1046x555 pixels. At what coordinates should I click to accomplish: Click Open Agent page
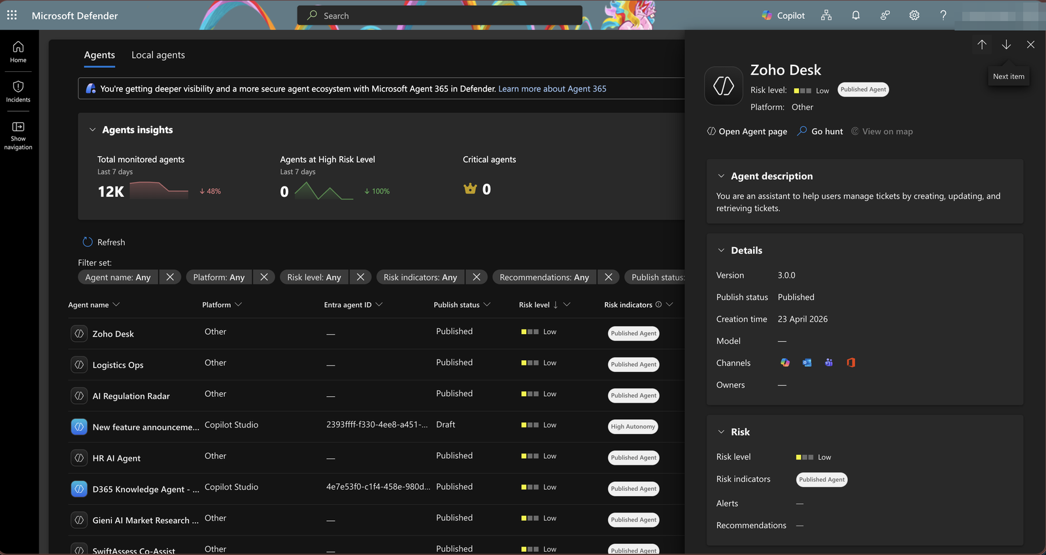(x=747, y=131)
